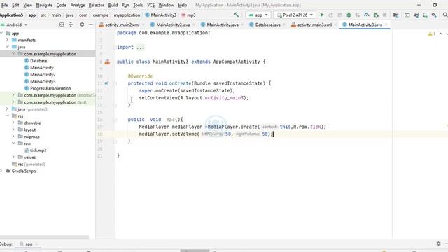
Task: Open Project Structure from the toolbar folder icon
Action: click(396, 15)
